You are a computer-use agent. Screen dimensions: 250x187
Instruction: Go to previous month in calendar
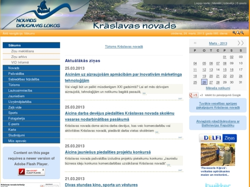pos(195,43)
